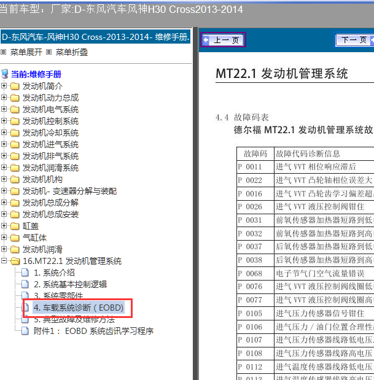The width and height of the screenshot is (374, 380).
Task: Expand the 发动机润滑系统 tree node
Action: [x=4, y=167]
